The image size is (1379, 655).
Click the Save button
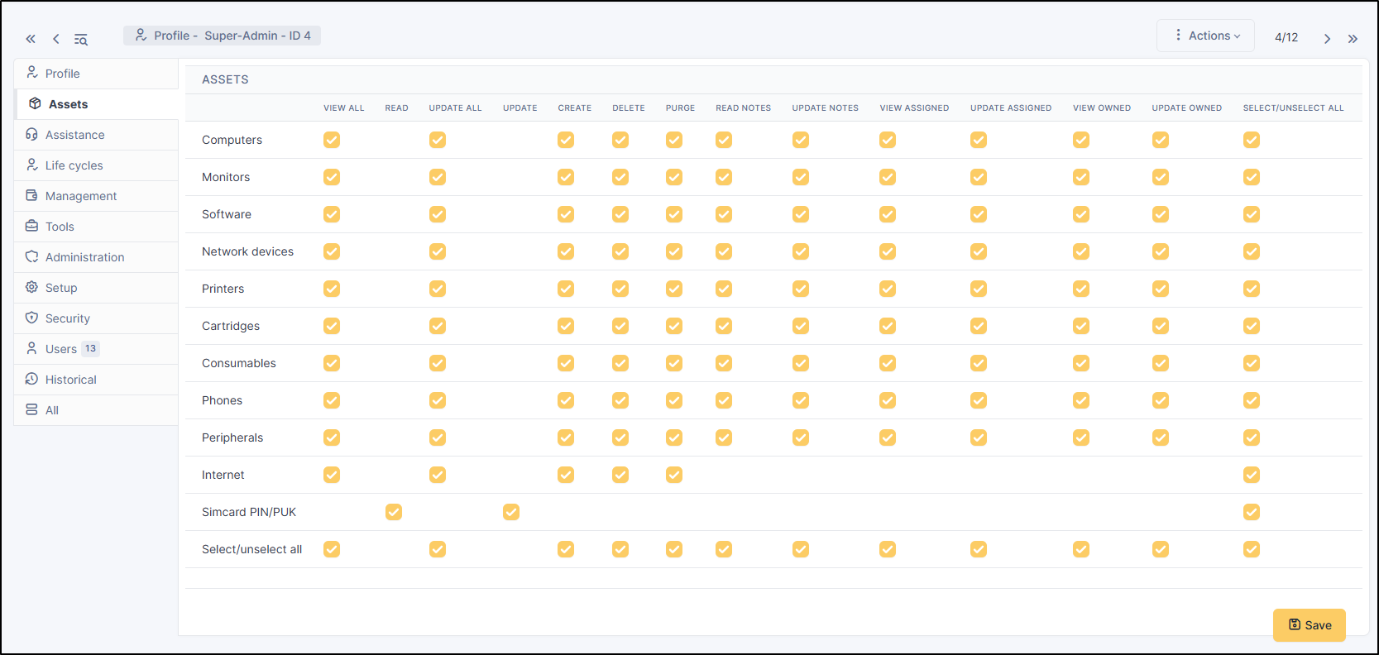pos(1309,625)
